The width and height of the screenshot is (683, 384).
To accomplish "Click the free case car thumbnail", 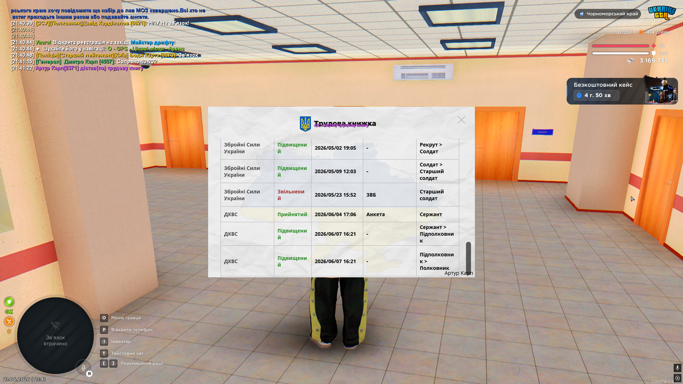I will (x=661, y=90).
